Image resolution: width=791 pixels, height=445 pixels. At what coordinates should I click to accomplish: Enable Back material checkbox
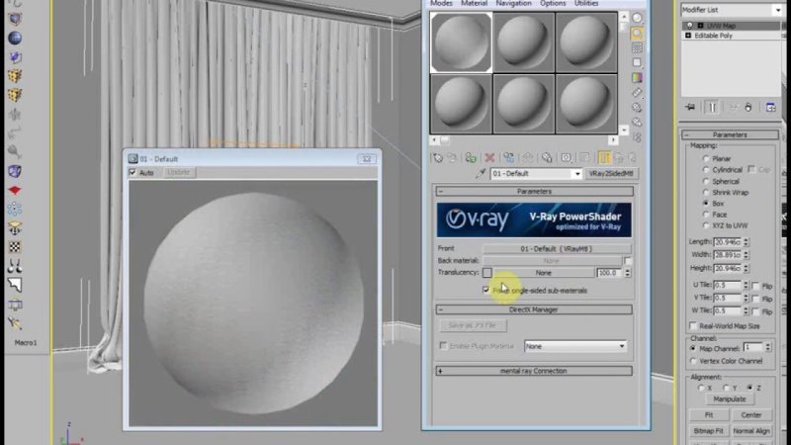[628, 261]
